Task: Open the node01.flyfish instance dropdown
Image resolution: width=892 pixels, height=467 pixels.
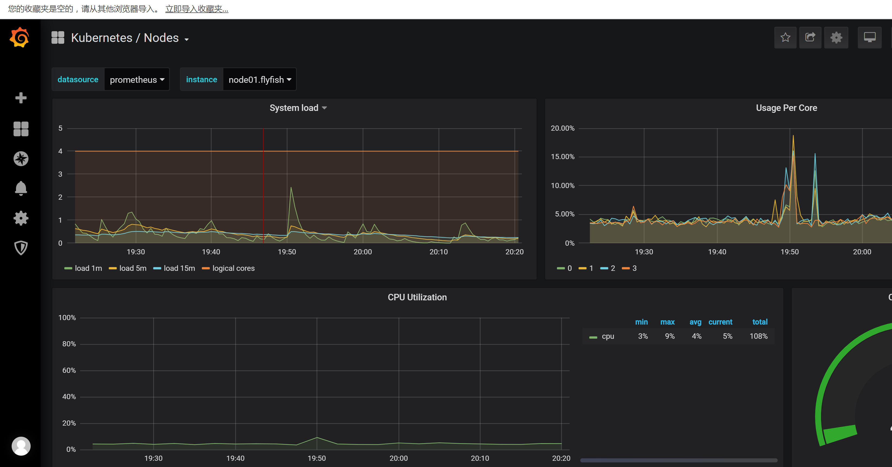Action: point(260,80)
